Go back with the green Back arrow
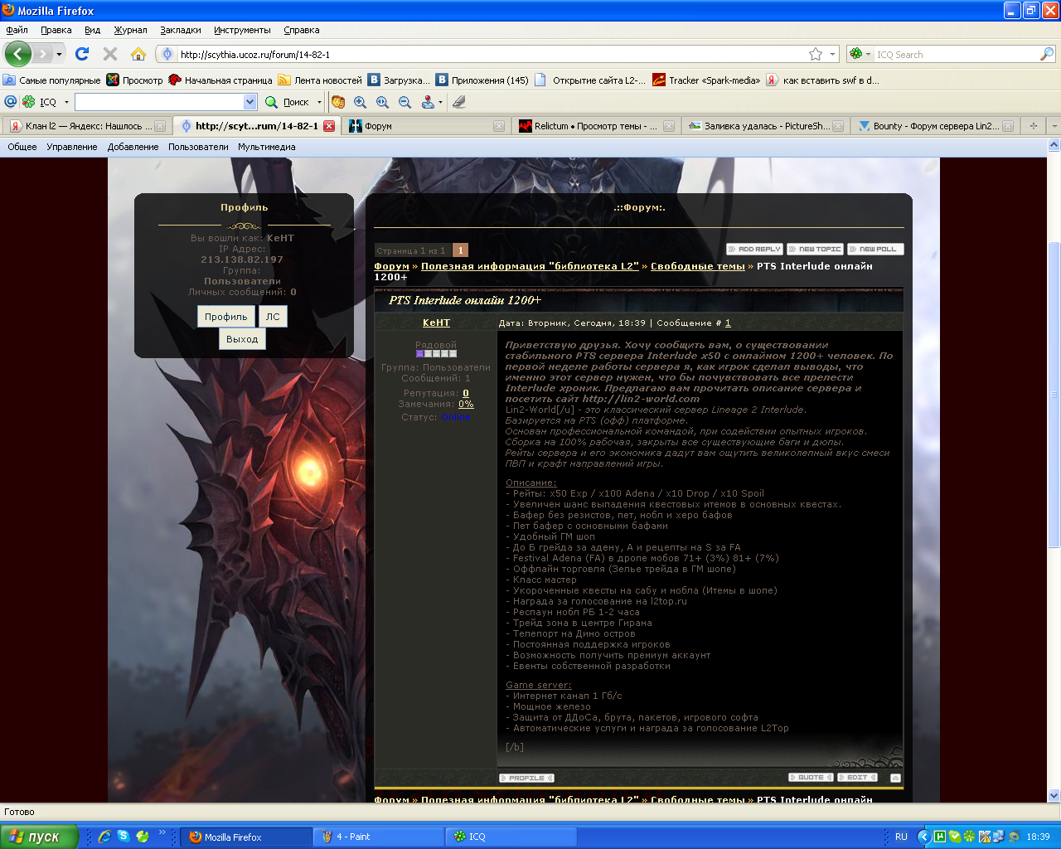Image resolution: width=1061 pixels, height=849 pixels. 17,54
